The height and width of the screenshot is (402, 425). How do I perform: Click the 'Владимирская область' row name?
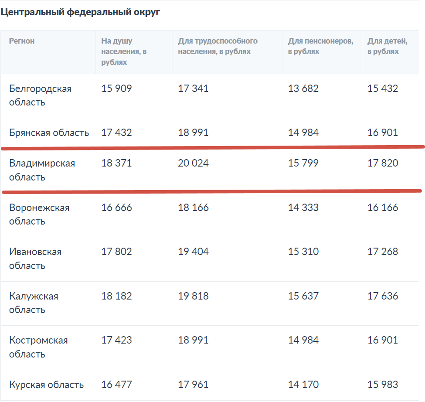coord(42,170)
